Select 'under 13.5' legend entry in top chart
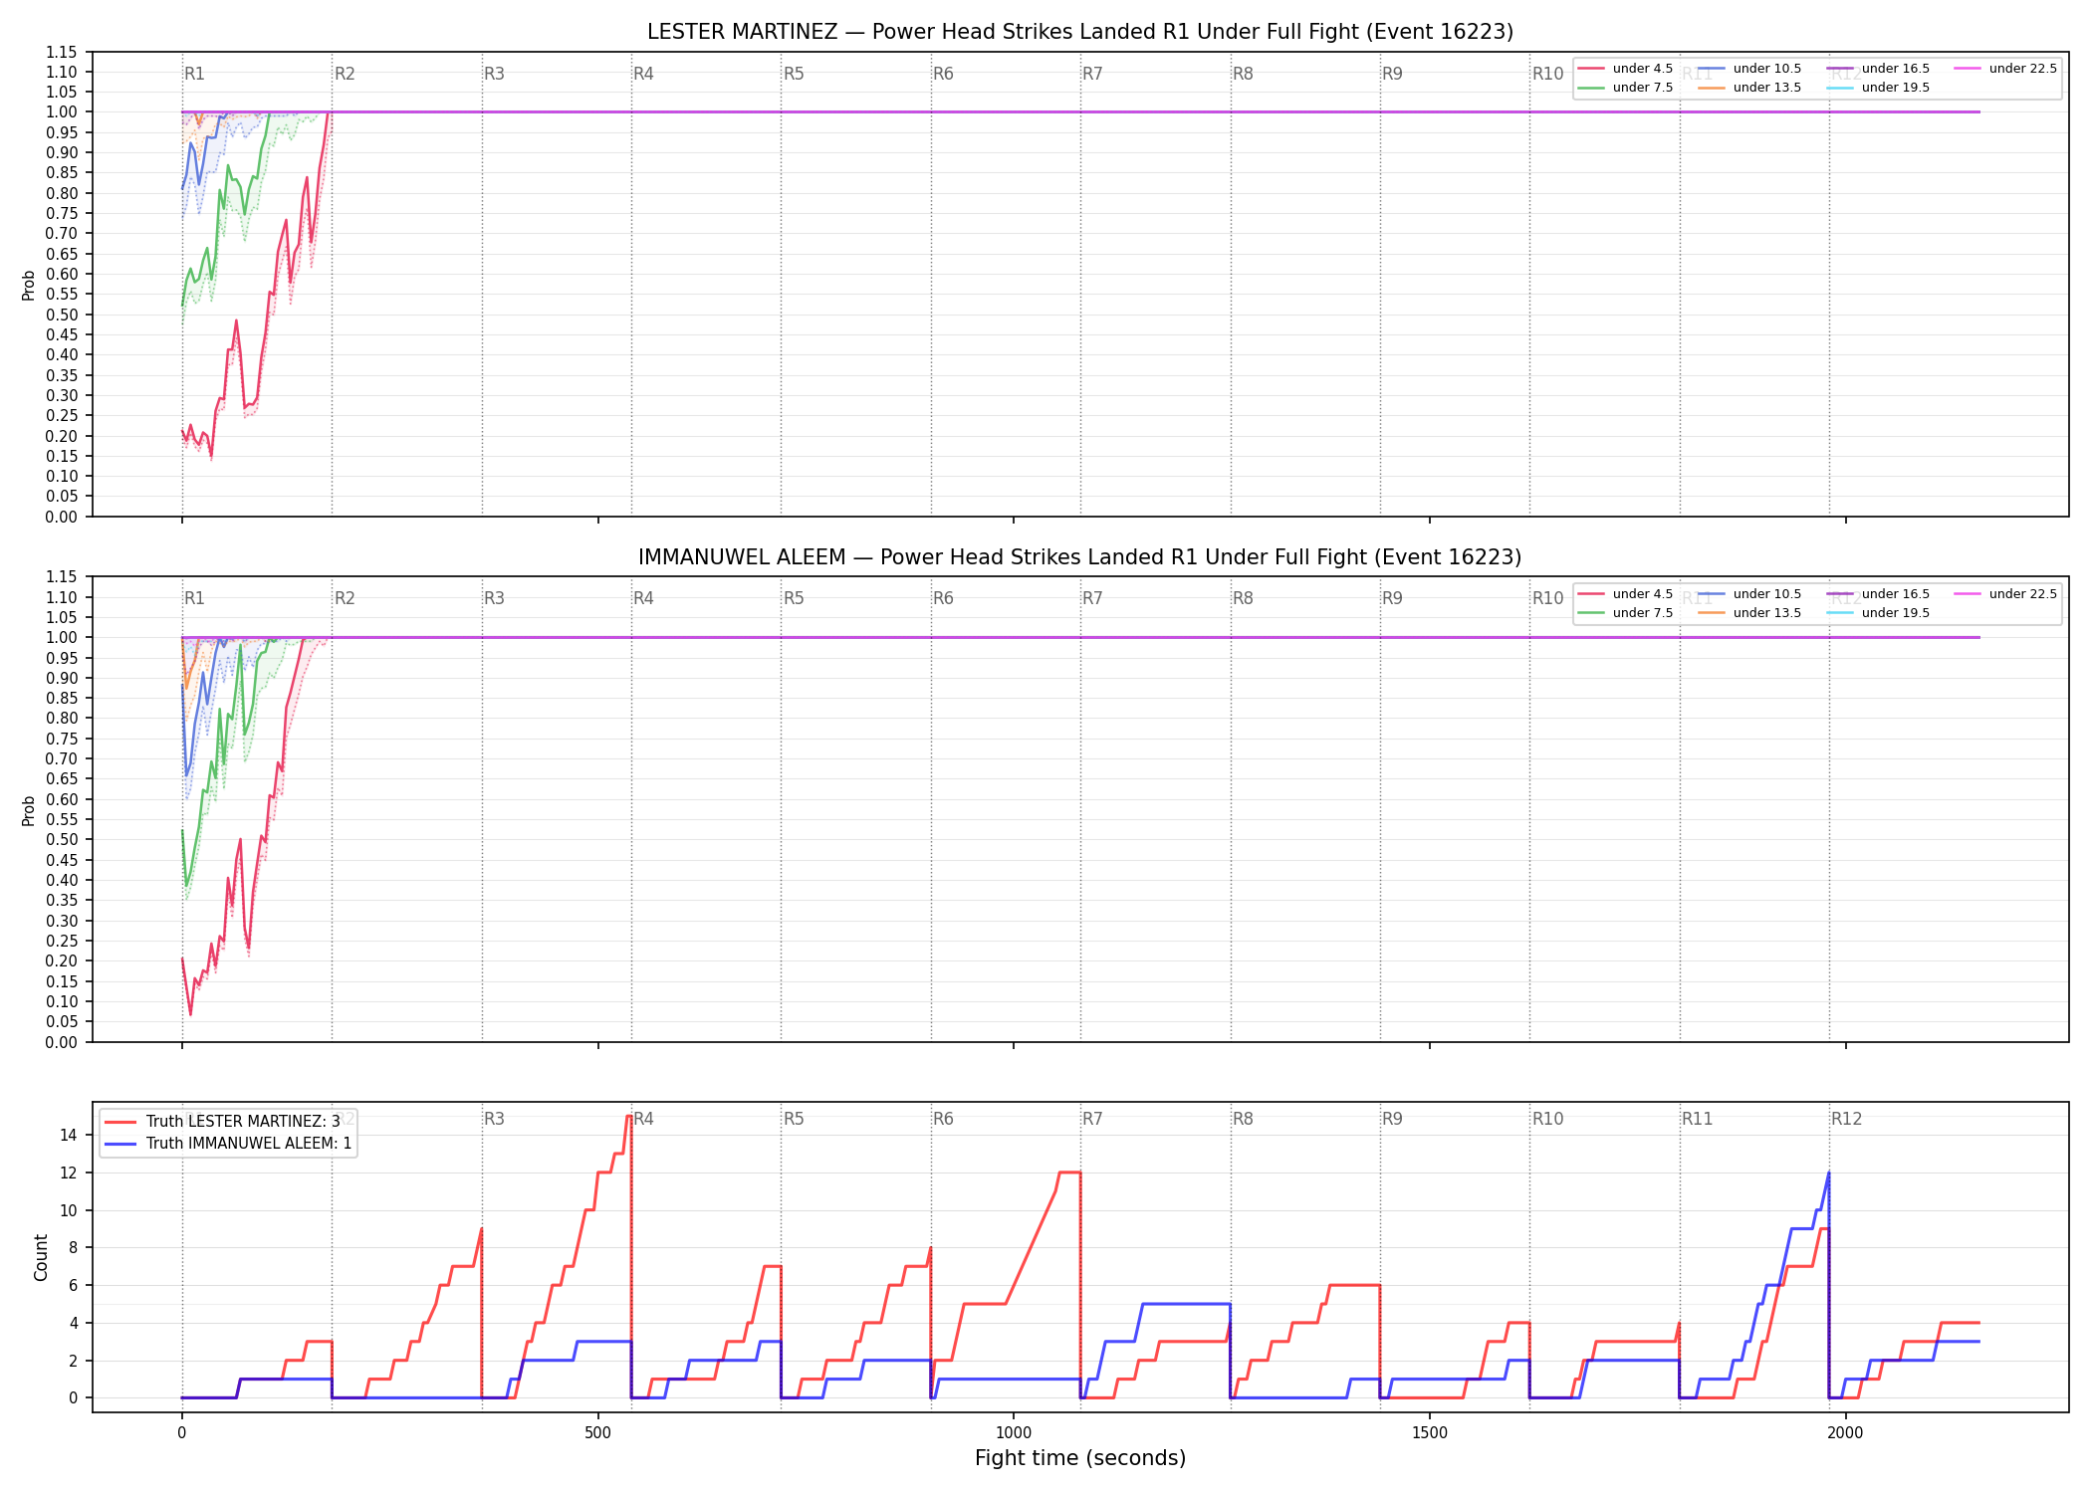 (x=1749, y=88)
